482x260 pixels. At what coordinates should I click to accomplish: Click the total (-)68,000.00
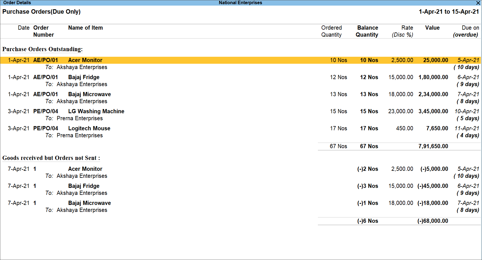click(433, 221)
